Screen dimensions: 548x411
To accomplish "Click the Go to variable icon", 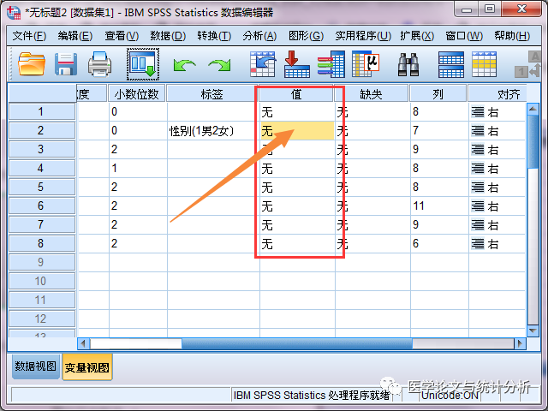I will [297, 64].
